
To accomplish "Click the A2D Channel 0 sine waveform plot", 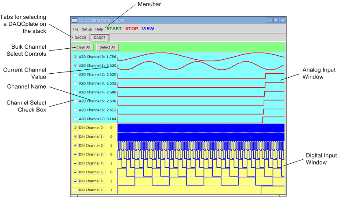I will [201, 57].
